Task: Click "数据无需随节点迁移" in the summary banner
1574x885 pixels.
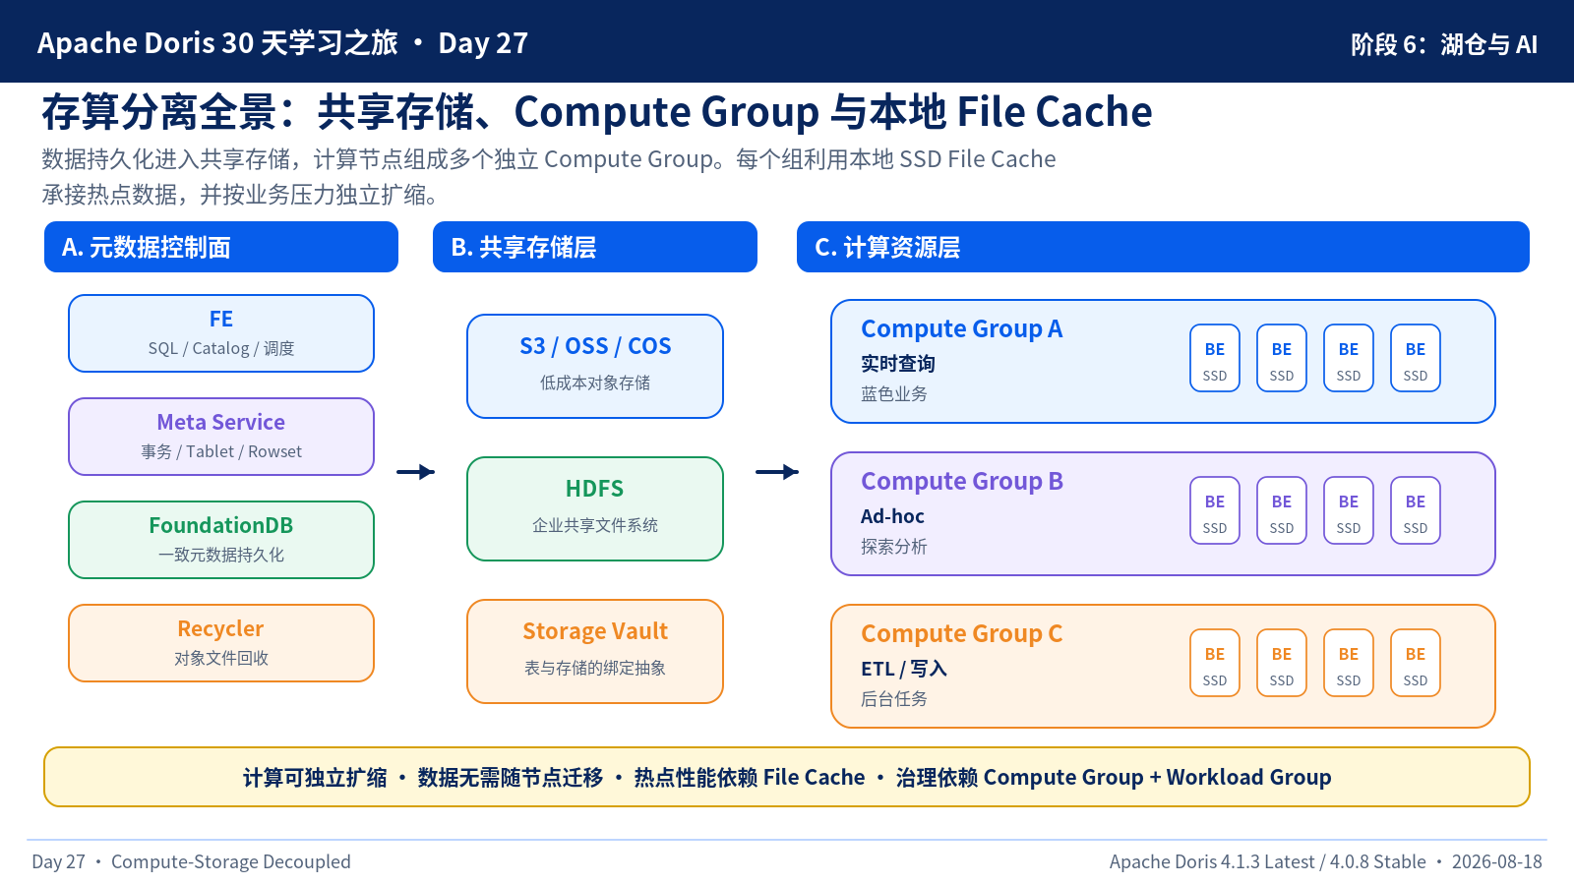Action: [511, 777]
